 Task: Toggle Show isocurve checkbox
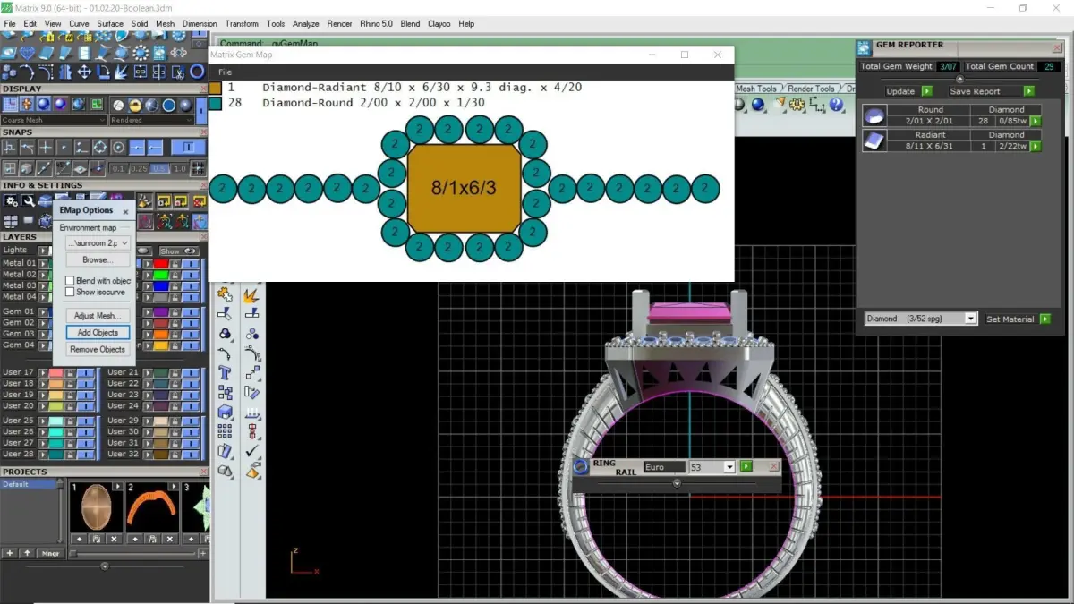pos(70,292)
